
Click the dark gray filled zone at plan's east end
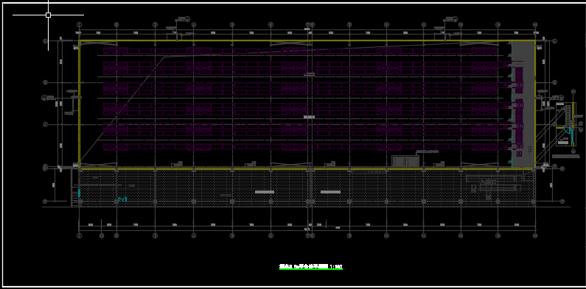[x=523, y=104]
